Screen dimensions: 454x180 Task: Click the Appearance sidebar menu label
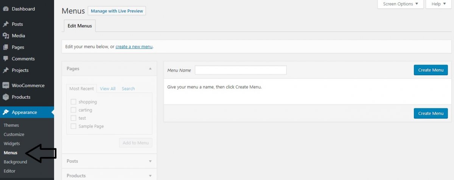25,112
